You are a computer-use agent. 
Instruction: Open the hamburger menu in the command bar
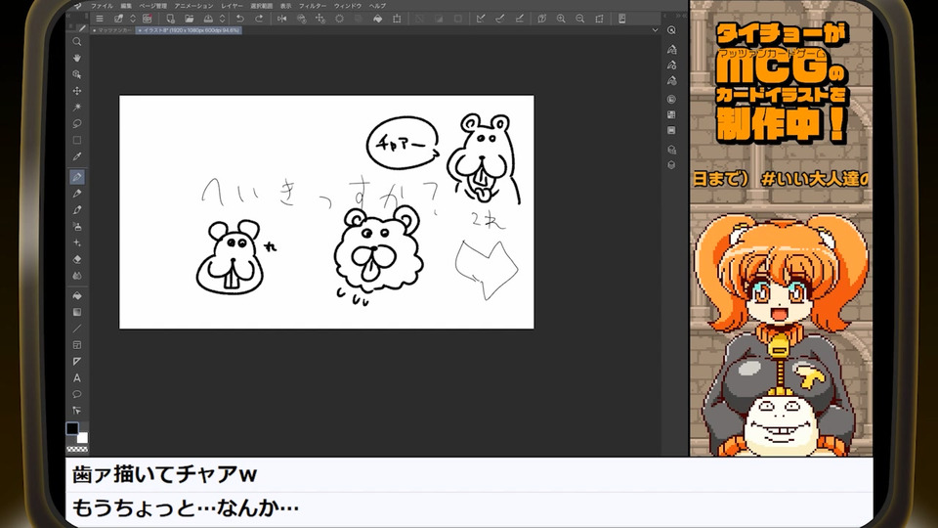tap(99, 18)
